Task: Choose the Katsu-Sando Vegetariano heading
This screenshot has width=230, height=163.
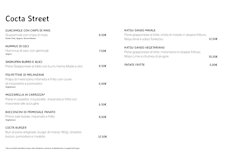Action: [144, 47]
